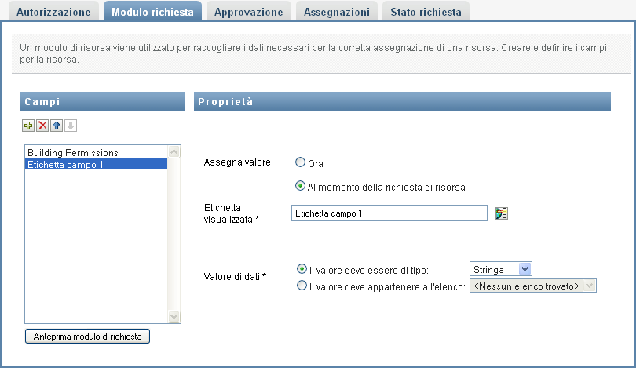This screenshot has height=368, width=636.
Task: Select 'Il valore deve essere di tipo' option
Action: [x=302, y=269]
